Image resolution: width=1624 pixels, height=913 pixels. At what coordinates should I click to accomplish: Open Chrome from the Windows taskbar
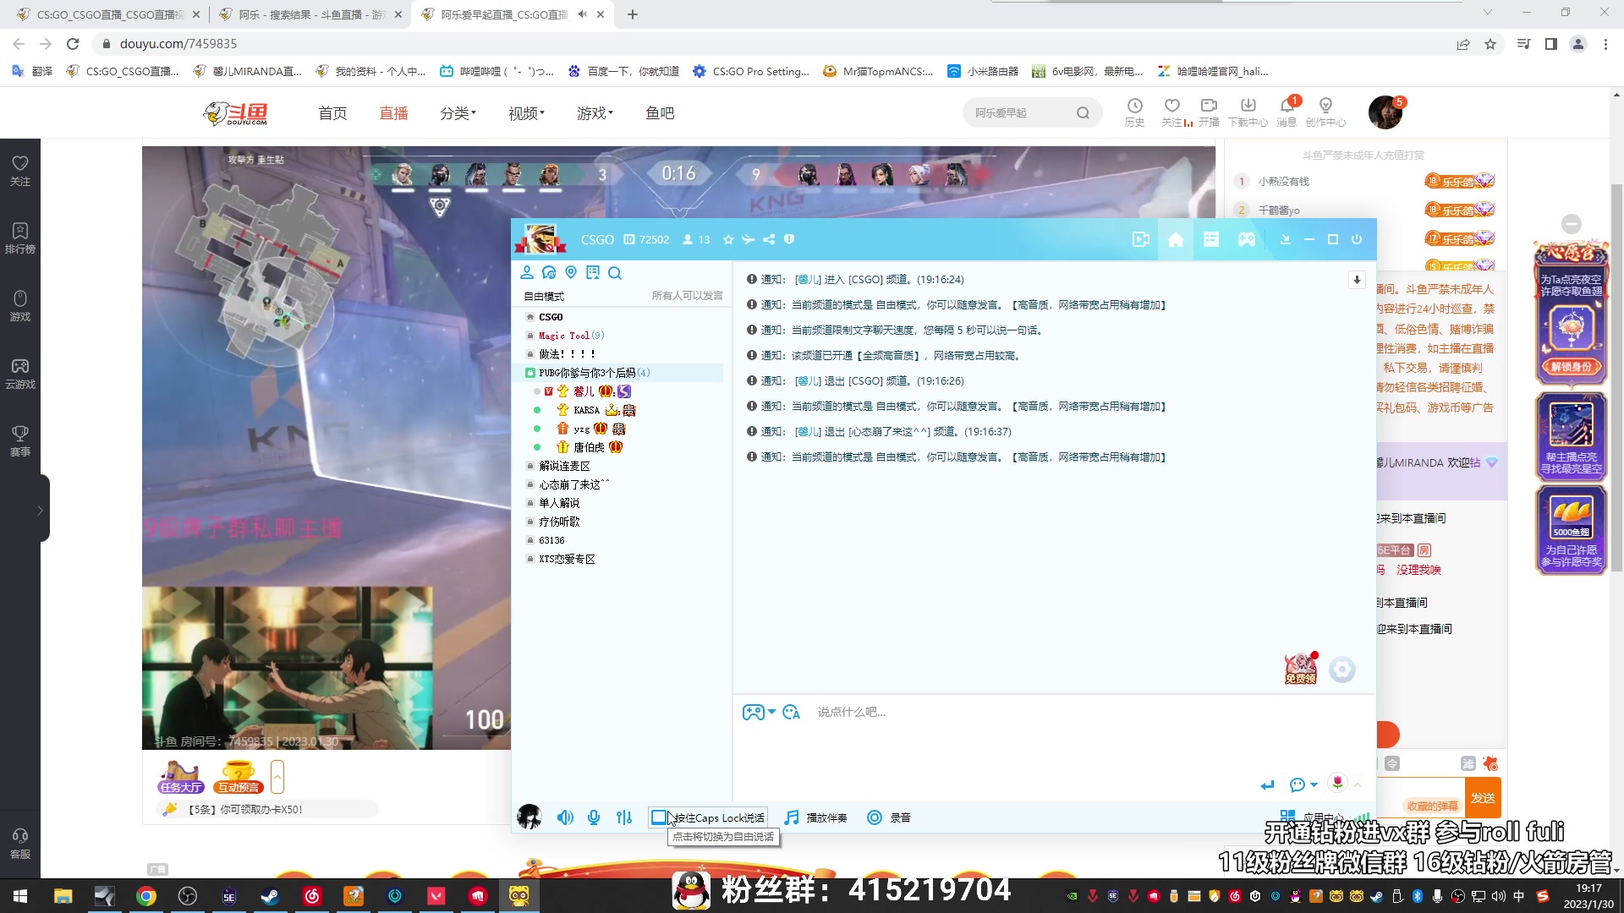coord(146,896)
